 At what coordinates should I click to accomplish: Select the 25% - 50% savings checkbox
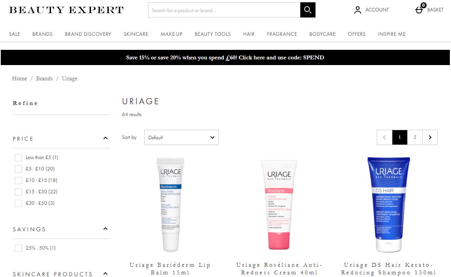(18, 248)
